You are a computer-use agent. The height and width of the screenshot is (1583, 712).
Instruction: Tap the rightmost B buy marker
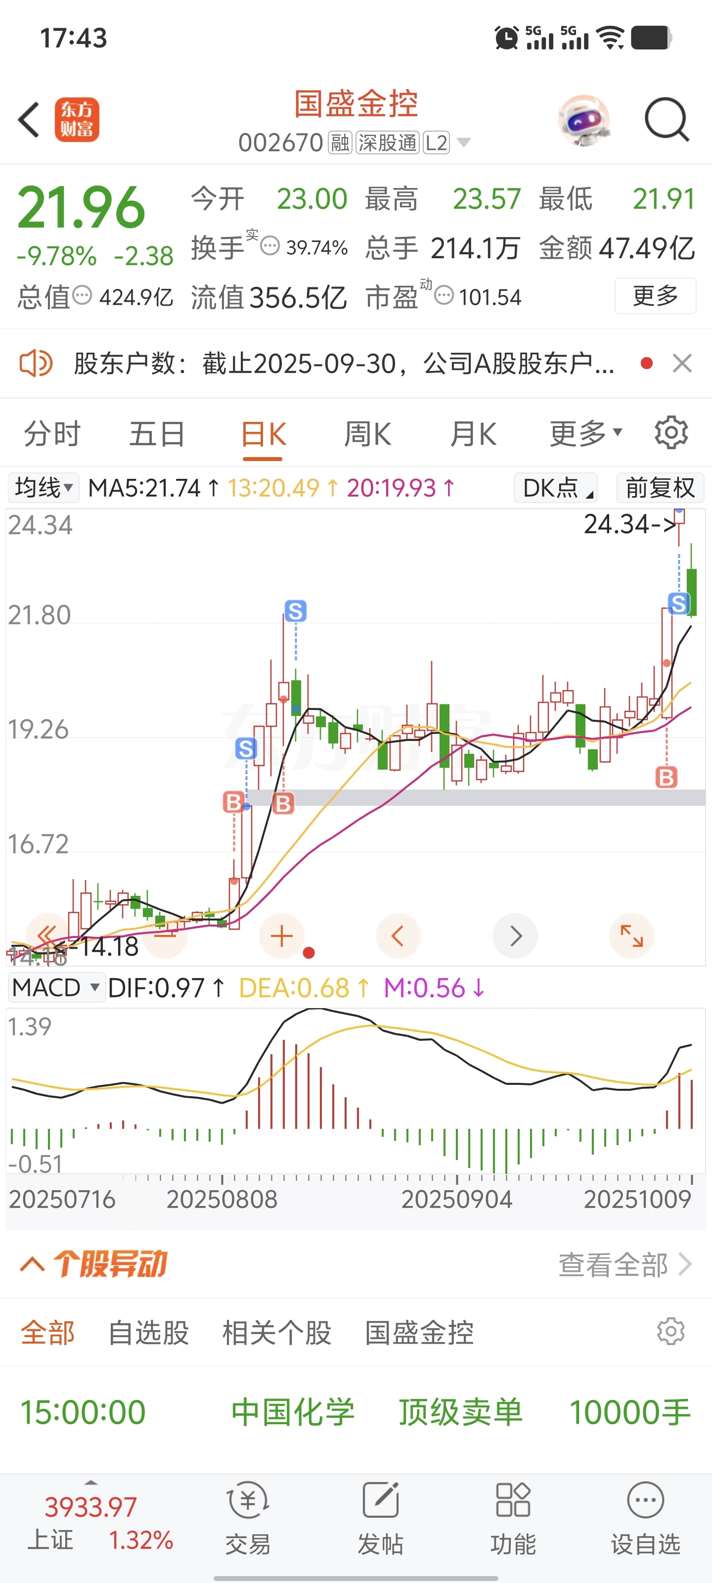coord(667,777)
